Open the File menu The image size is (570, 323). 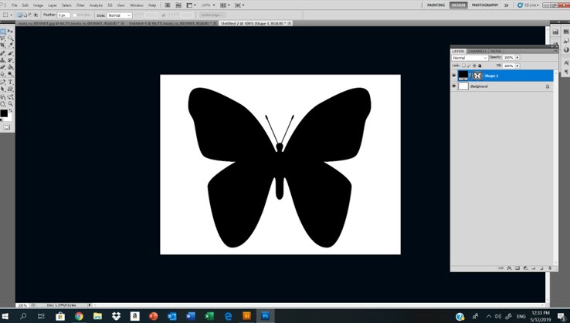(14, 5)
